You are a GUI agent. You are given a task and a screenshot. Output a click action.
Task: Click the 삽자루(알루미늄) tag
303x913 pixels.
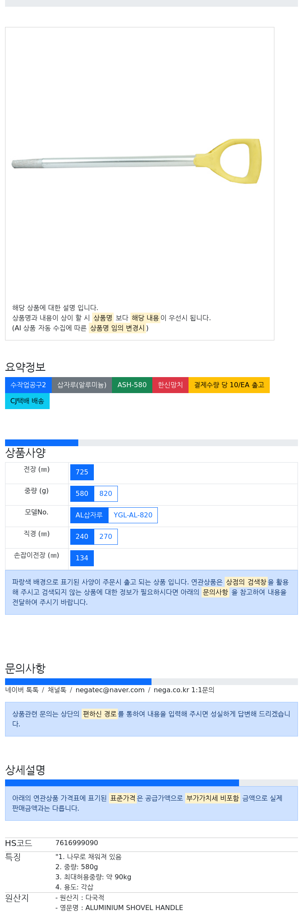coord(82,385)
